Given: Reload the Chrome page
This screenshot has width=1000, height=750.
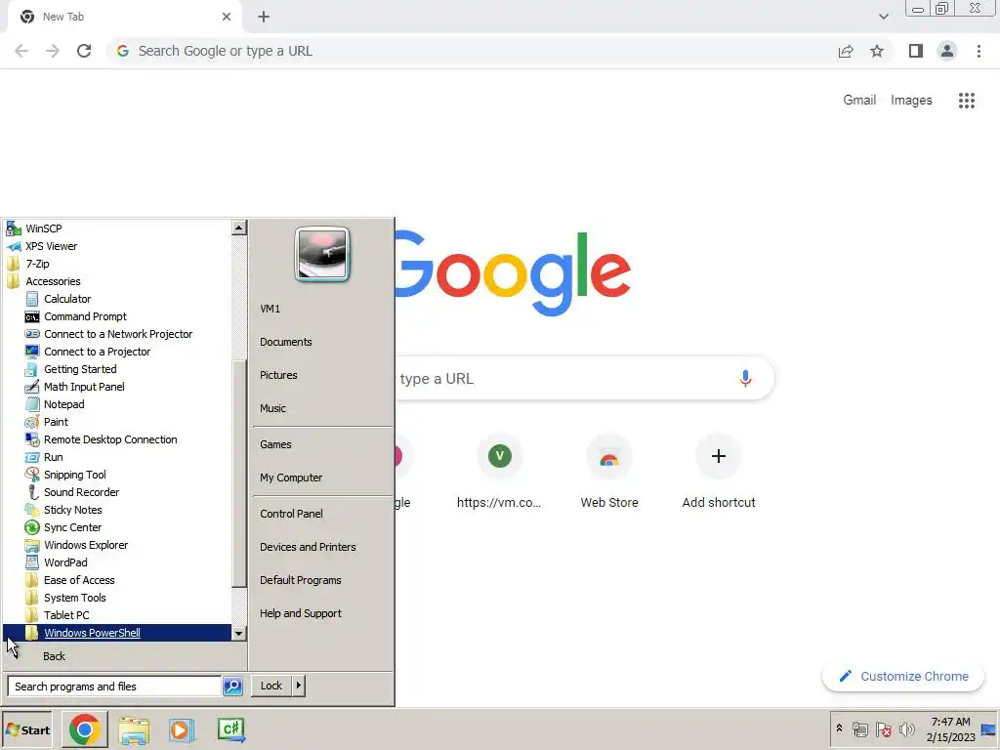Looking at the screenshot, I should (x=84, y=51).
